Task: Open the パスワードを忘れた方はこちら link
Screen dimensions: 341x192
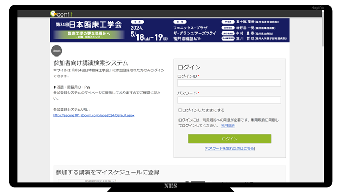Action: 230,148
